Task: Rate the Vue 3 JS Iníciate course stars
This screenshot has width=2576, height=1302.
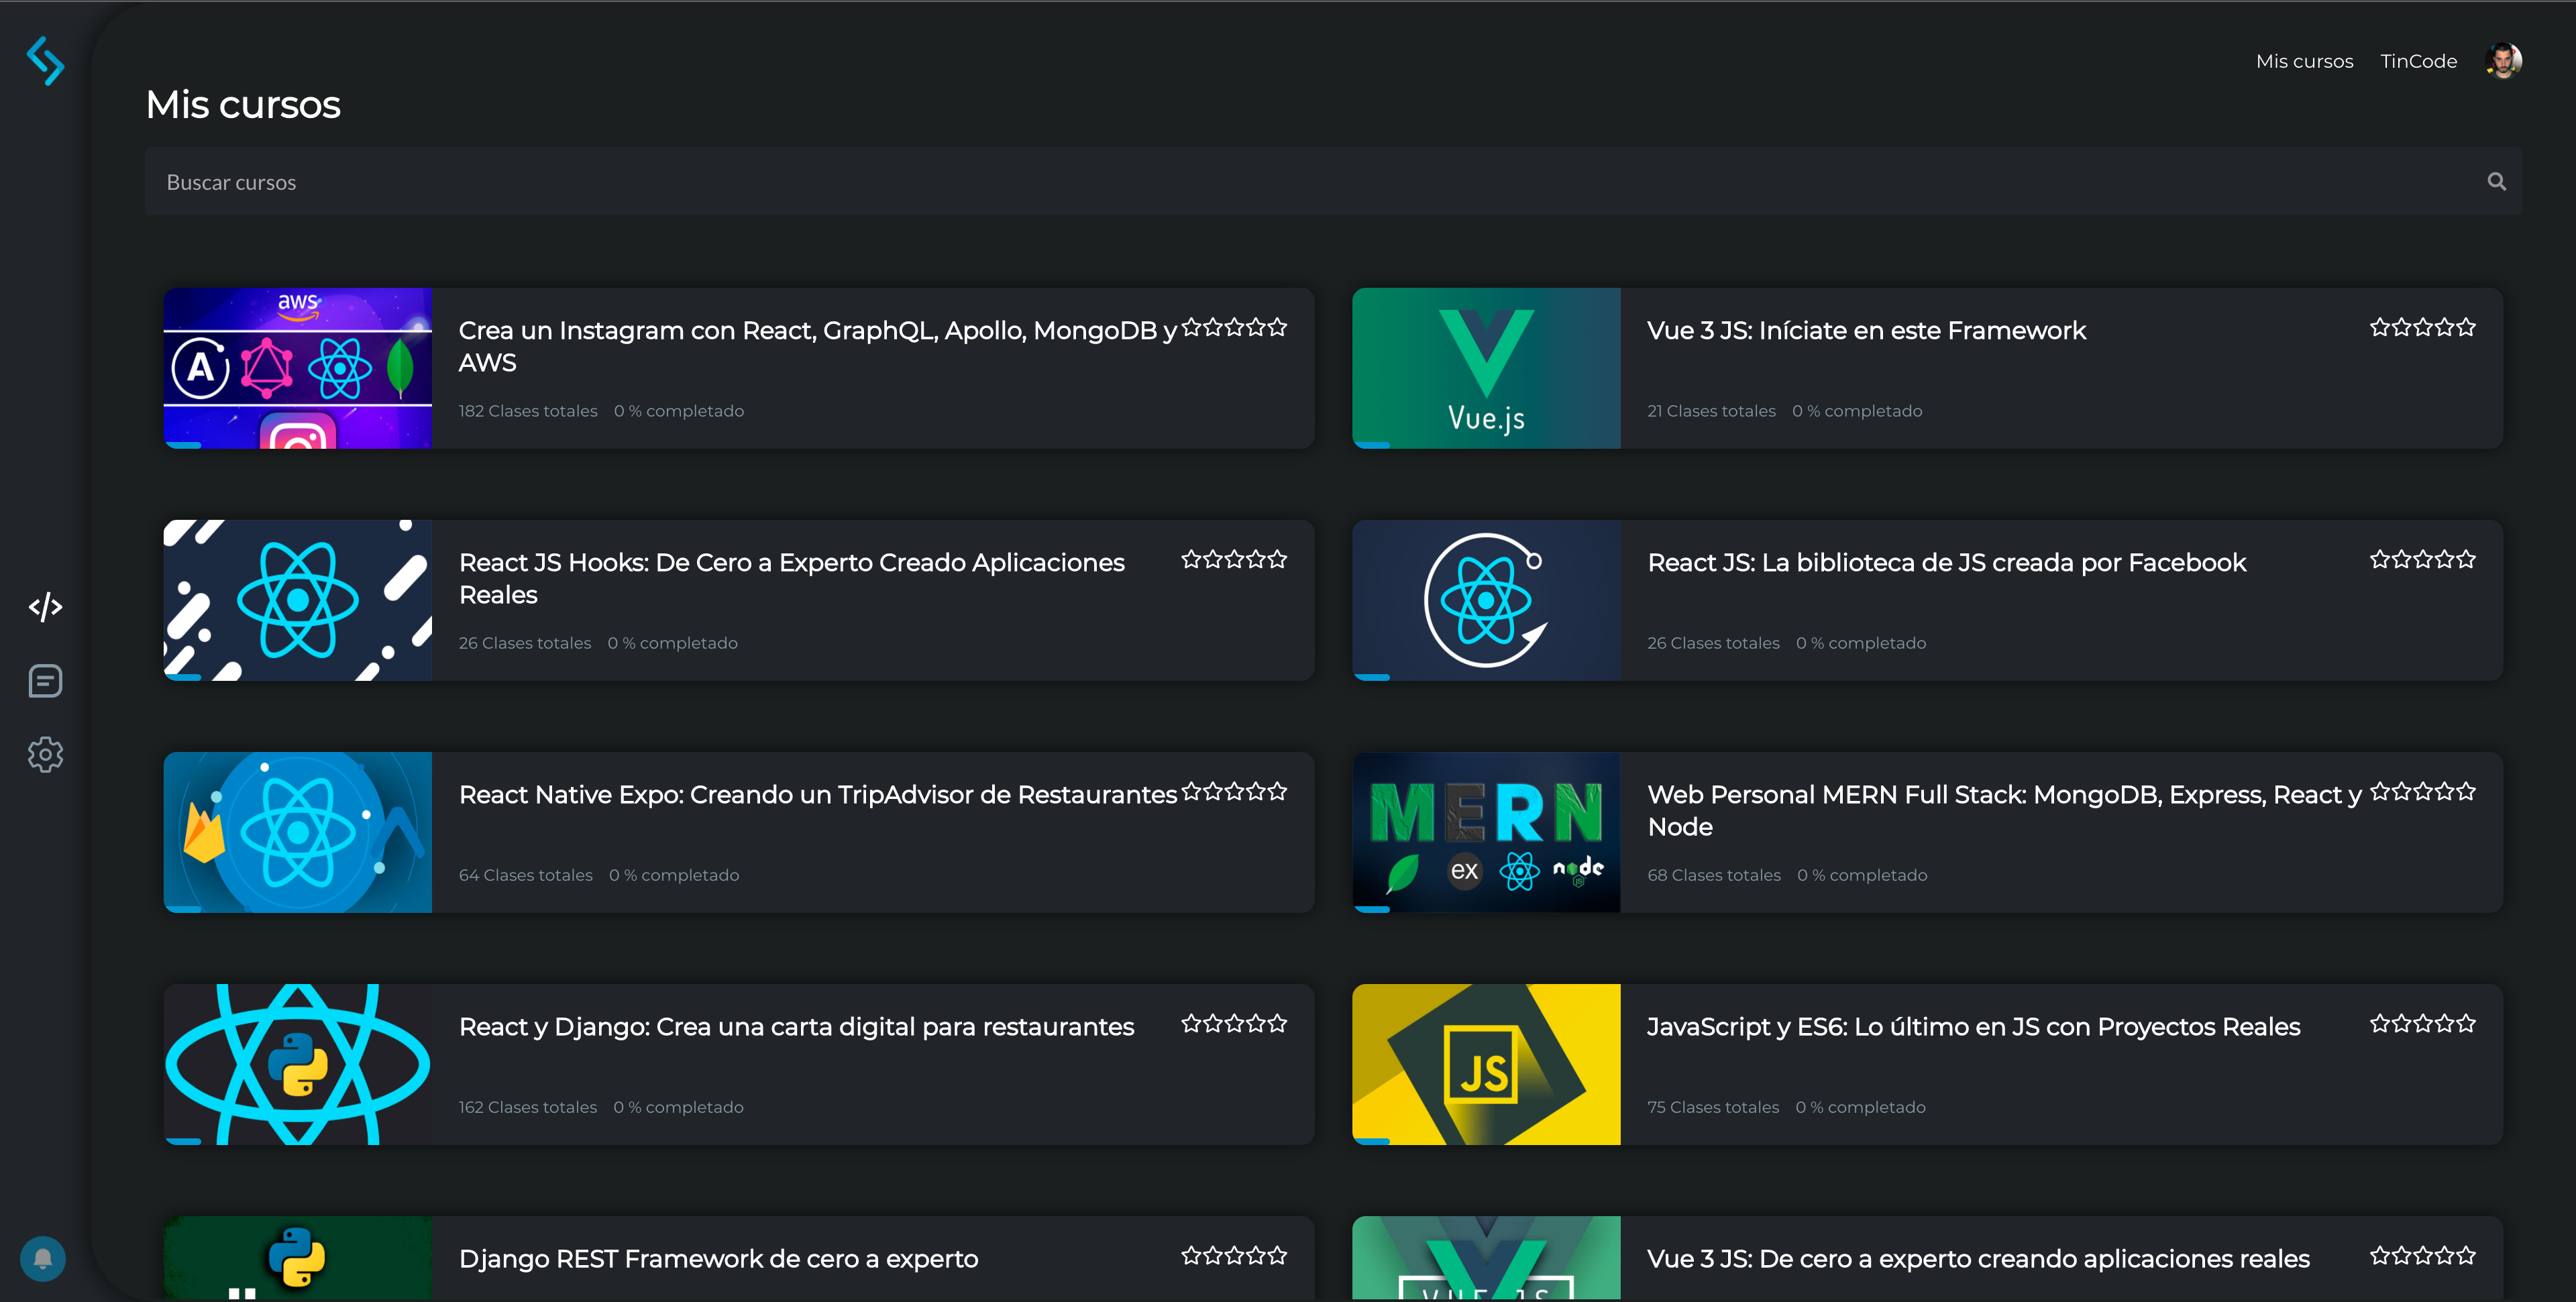Action: pos(2422,327)
